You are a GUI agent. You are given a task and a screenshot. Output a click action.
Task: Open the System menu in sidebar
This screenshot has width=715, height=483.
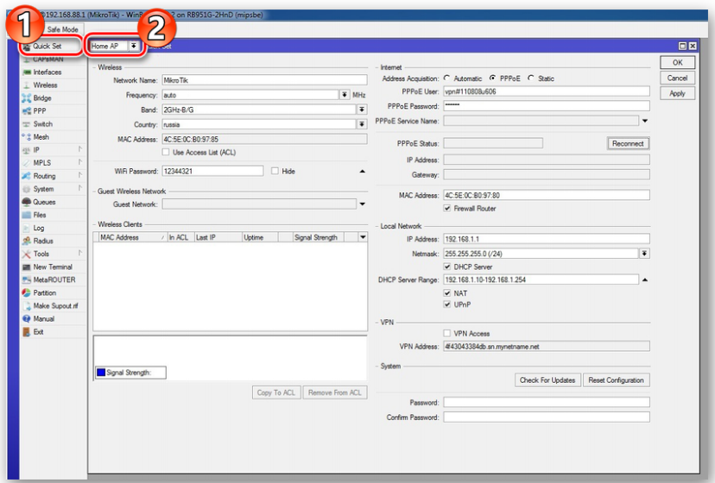43,189
